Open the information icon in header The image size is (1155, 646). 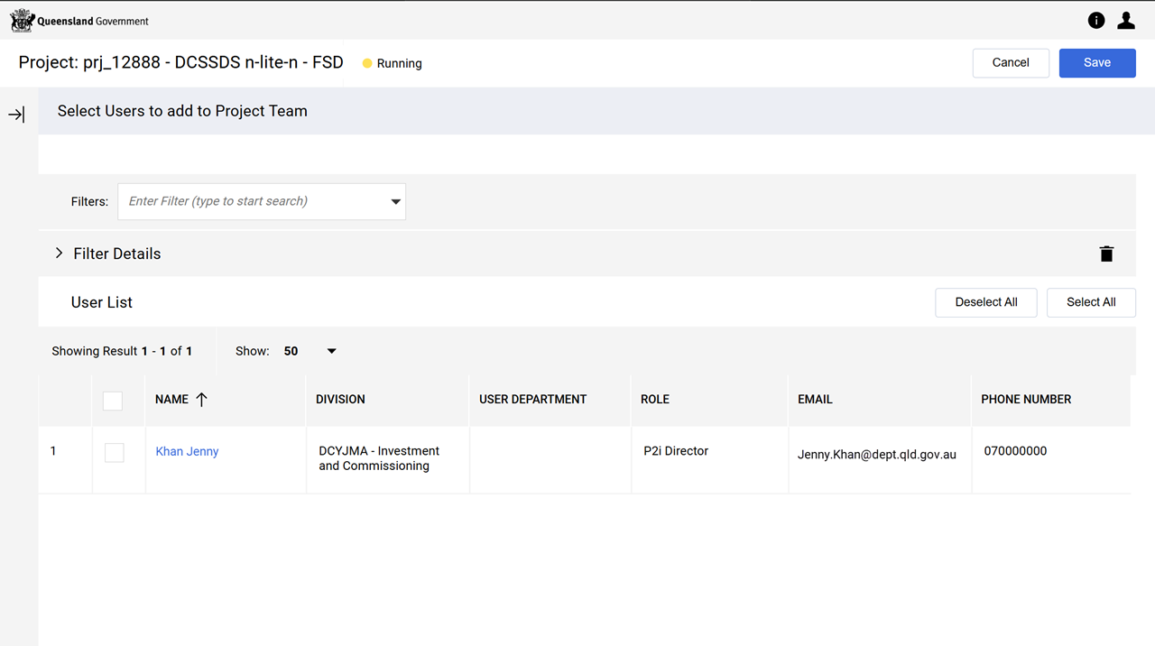[1096, 21]
